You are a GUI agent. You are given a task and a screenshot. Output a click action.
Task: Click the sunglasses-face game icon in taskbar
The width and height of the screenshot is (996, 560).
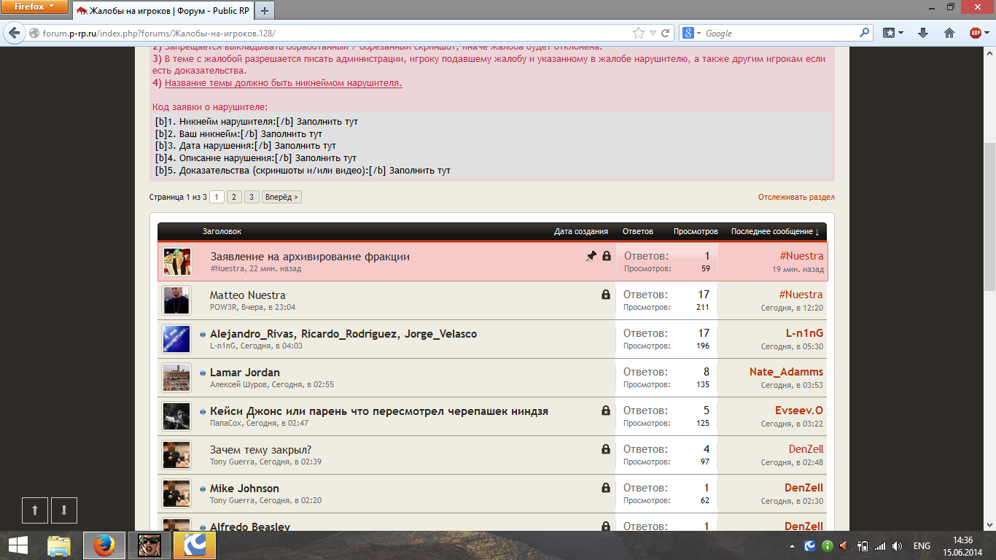click(149, 545)
